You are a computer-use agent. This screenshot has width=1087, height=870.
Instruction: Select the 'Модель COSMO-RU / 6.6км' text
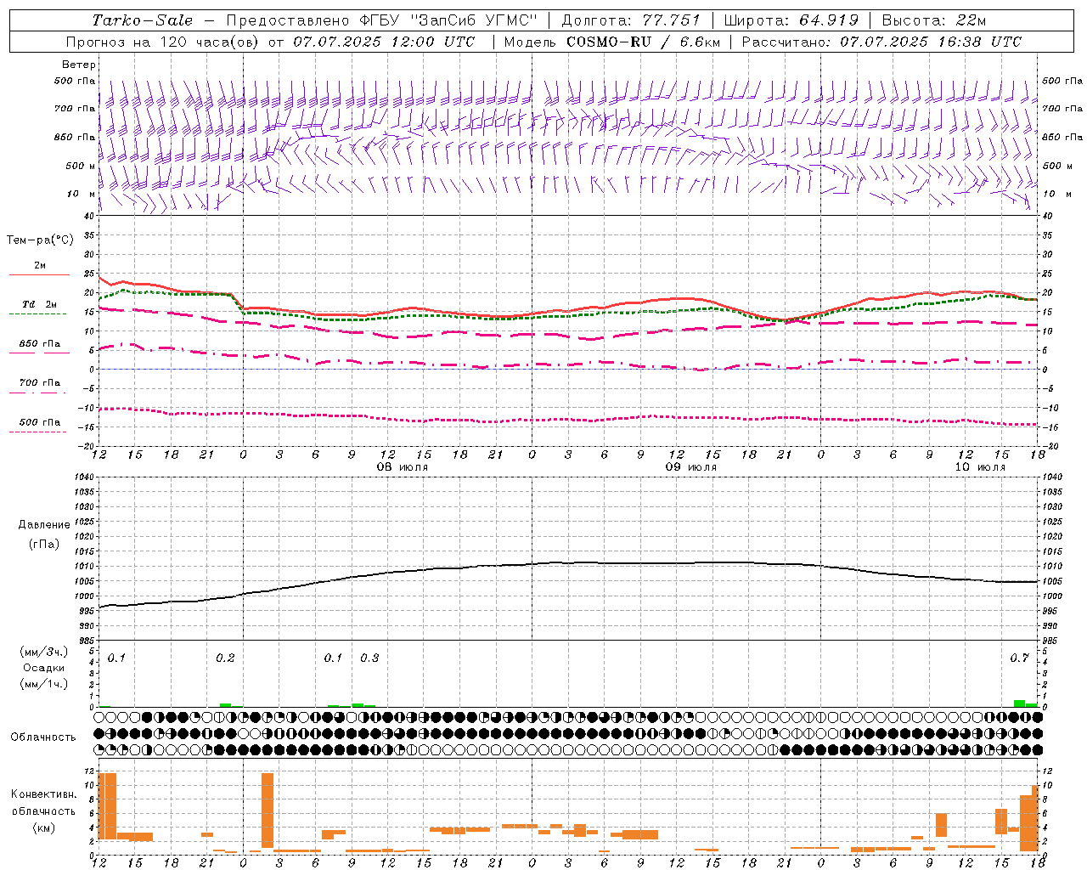[611, 42]
